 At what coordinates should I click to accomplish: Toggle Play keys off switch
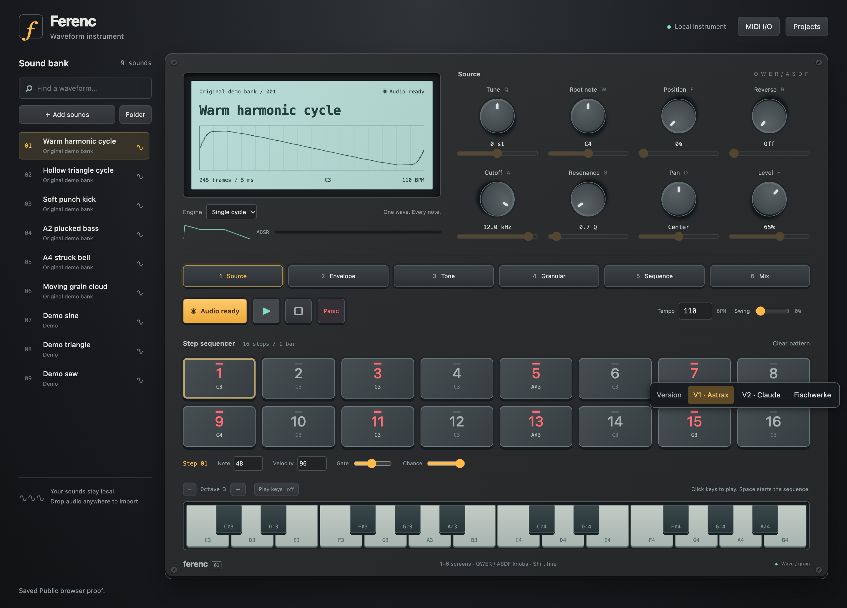(x=276, y=489)
